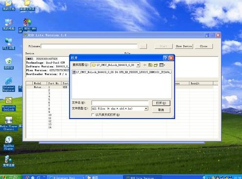Focus the 文件名 file name field

[120, 103]
